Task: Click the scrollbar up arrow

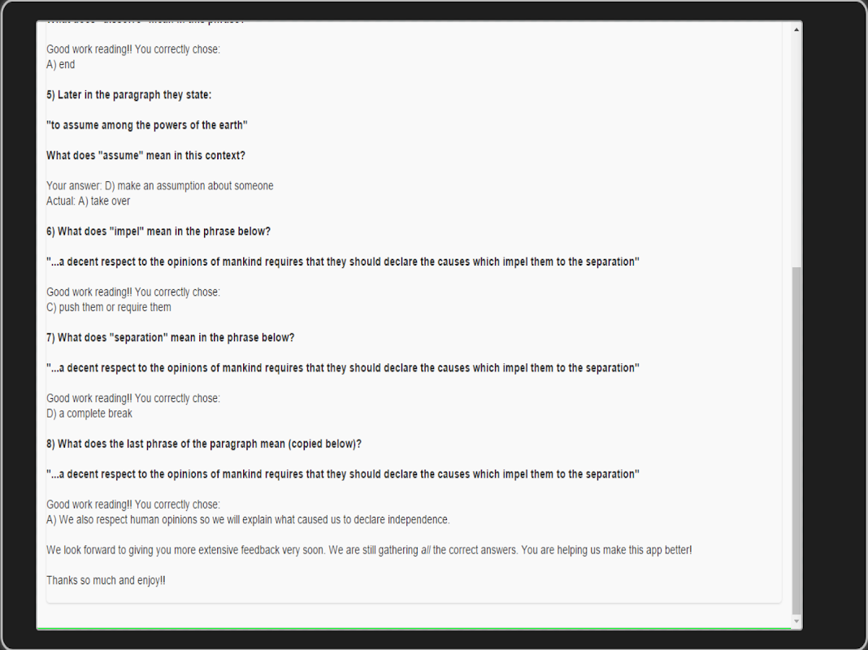Action: (x=796, y=30)
